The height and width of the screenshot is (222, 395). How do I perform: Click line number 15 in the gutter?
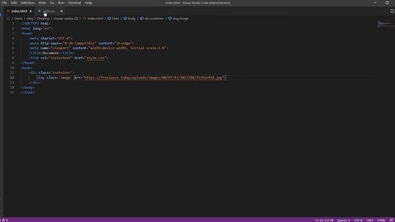click(x=12, y=92)
